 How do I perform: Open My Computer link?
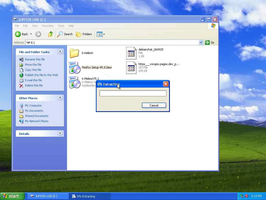coord(33,105)
